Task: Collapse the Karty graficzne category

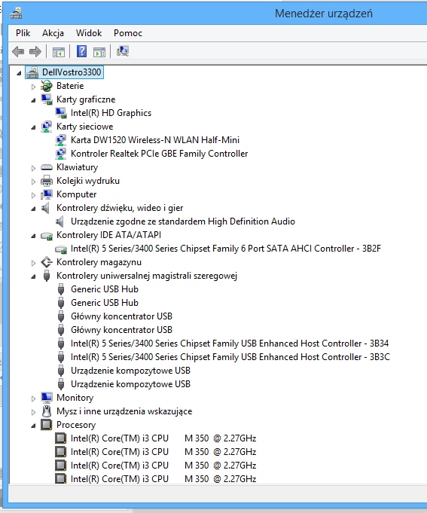Action: [x=33, y=100]
